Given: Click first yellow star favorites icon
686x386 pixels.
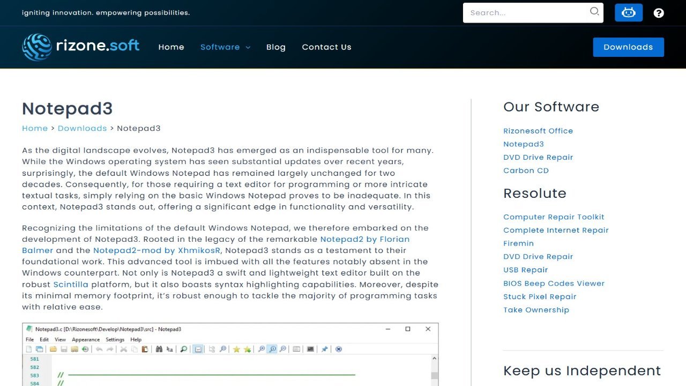Looking at the screenshot, I should coord(236,349).
